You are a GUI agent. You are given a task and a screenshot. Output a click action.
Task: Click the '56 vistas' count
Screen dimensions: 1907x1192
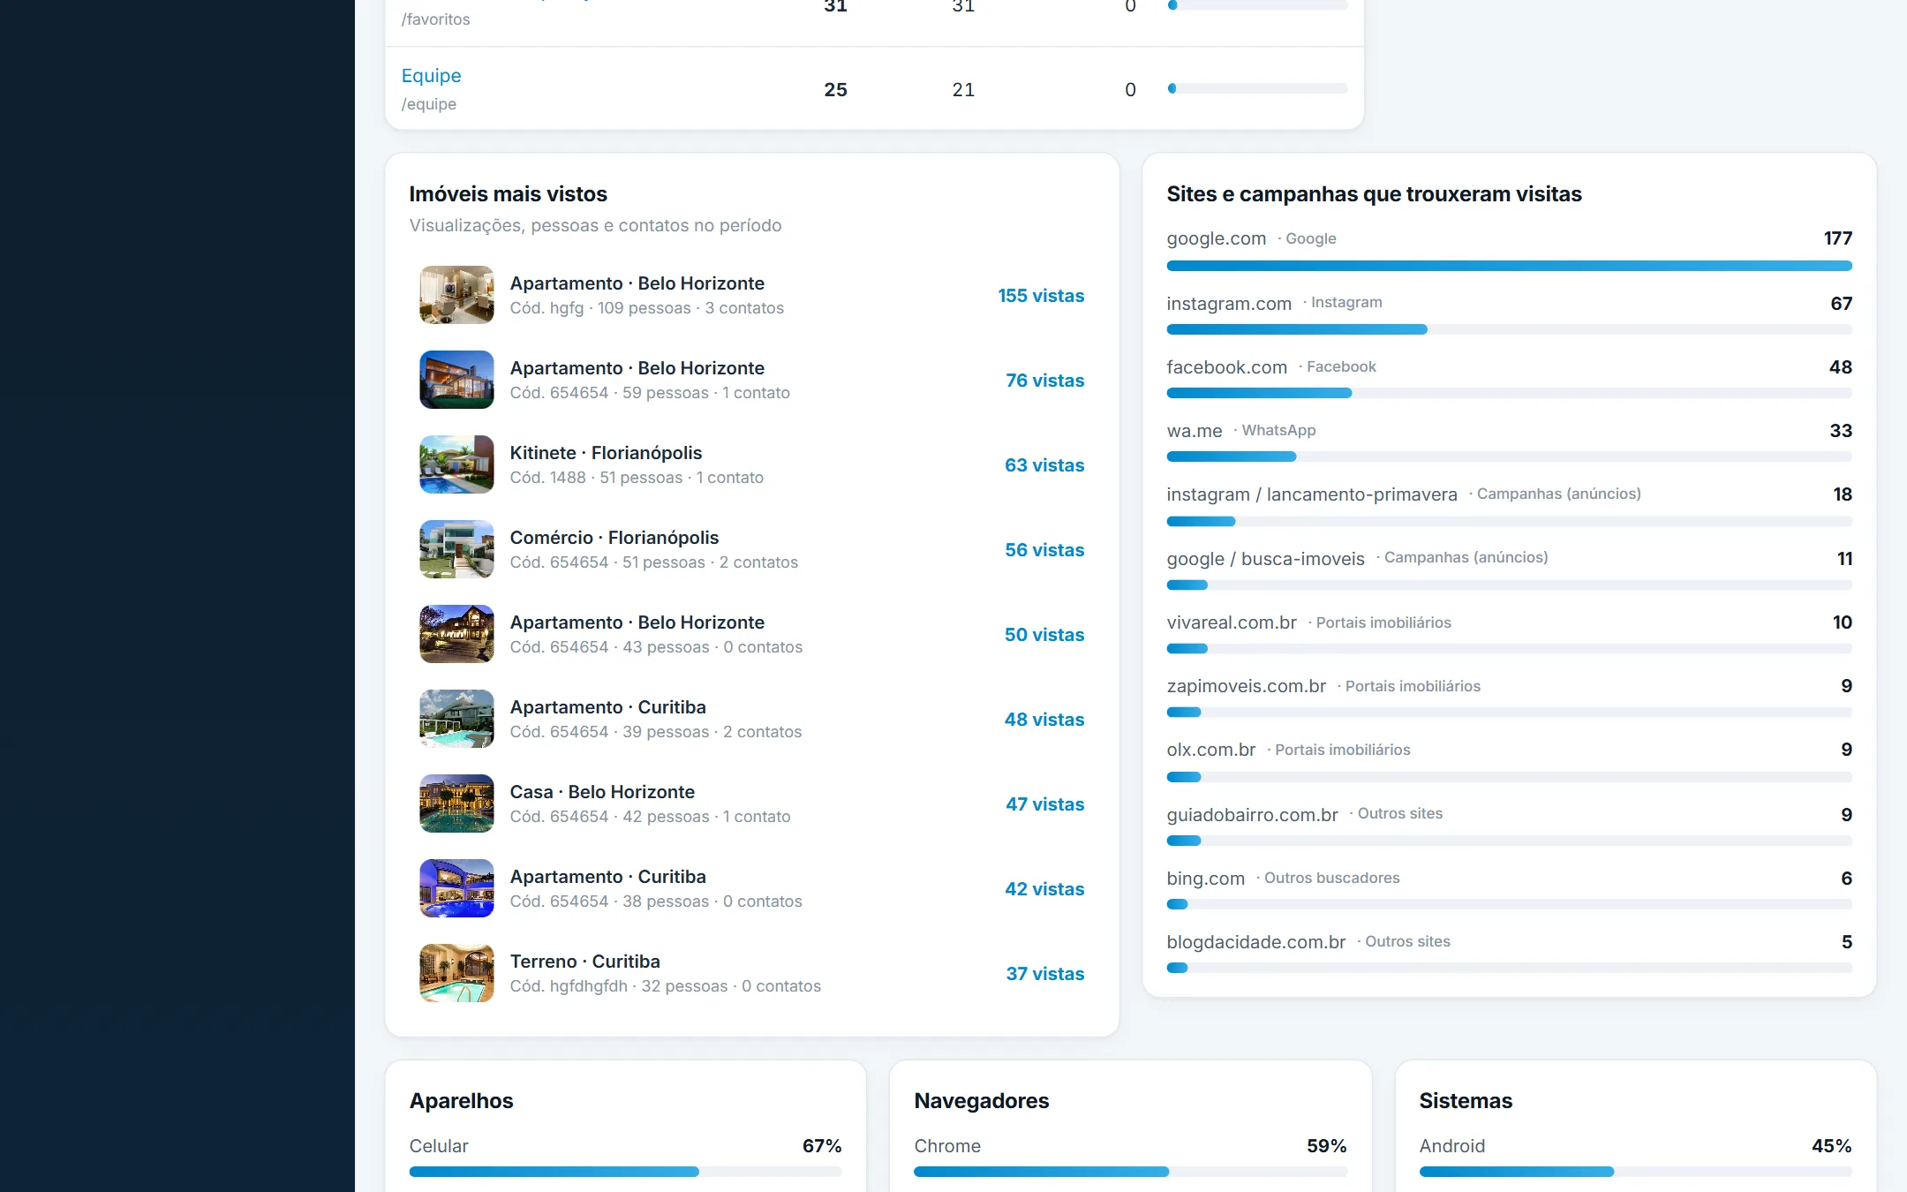[x=1044, y=550]
